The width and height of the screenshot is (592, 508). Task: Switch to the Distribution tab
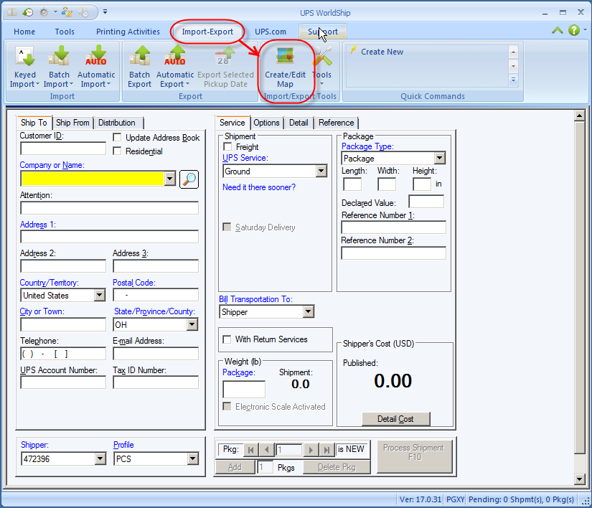click(117, 123)
